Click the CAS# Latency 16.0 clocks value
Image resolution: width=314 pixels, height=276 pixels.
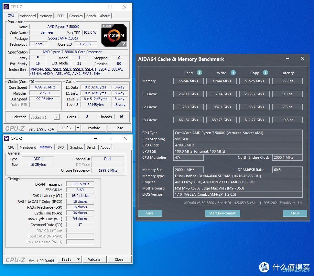pos(80,196)
